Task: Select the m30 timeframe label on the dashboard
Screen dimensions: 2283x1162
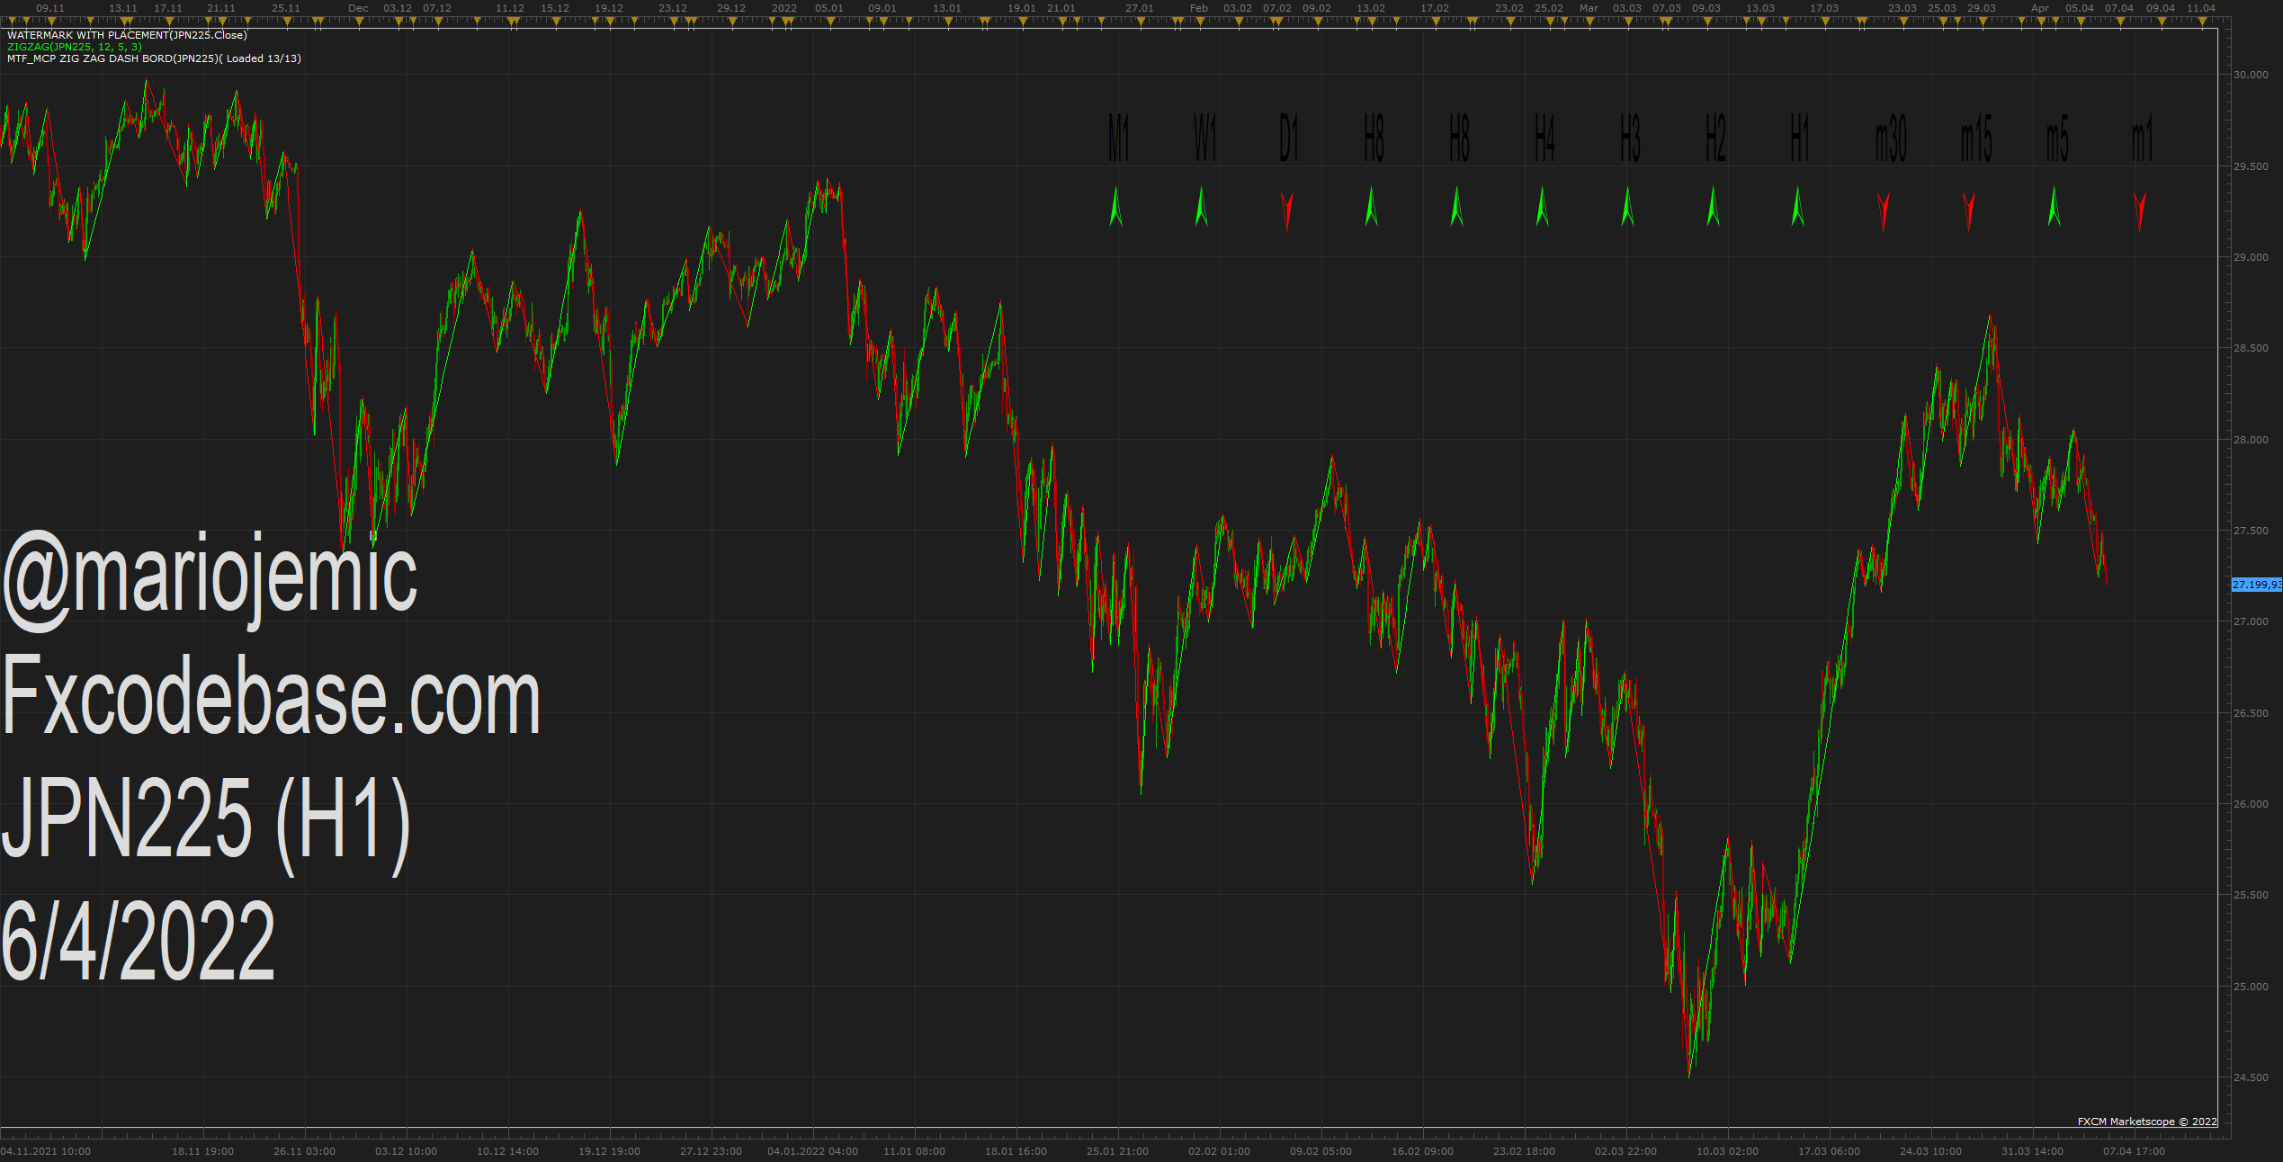Action: pos(1891,139)
